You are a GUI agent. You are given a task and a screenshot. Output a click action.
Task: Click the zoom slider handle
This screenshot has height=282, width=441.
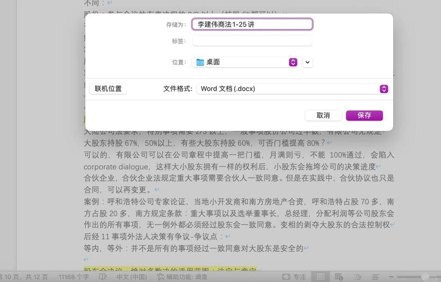(x=425, y=277)
